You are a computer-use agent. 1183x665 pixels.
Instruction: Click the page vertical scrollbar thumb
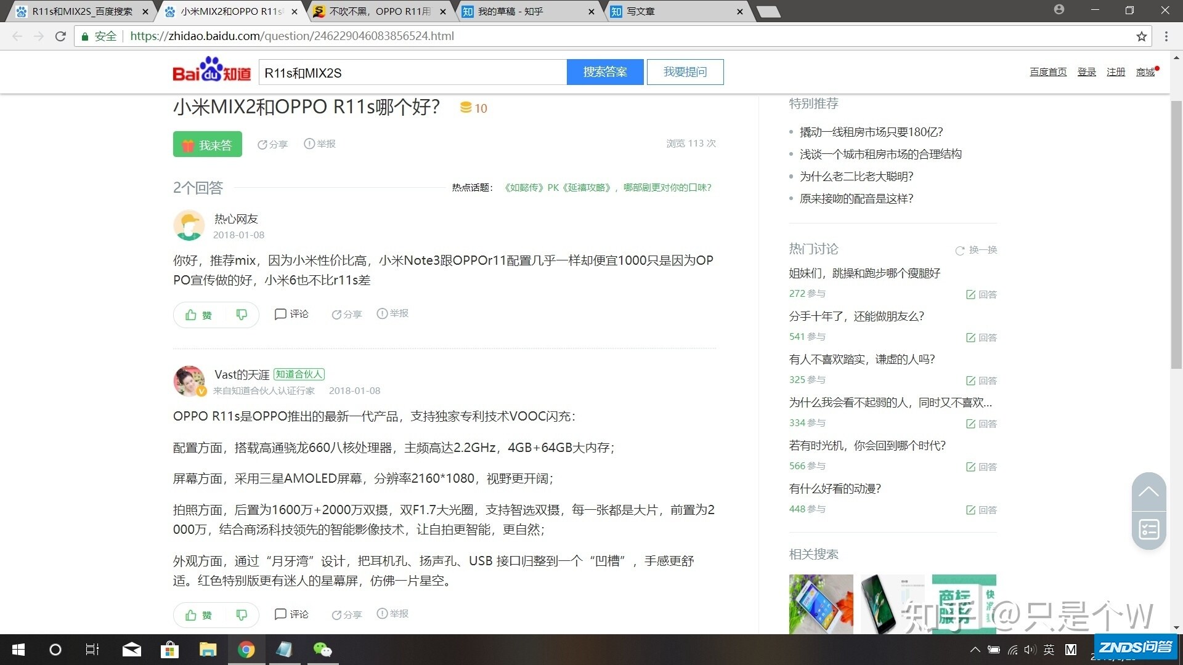tap(1176, 234)
